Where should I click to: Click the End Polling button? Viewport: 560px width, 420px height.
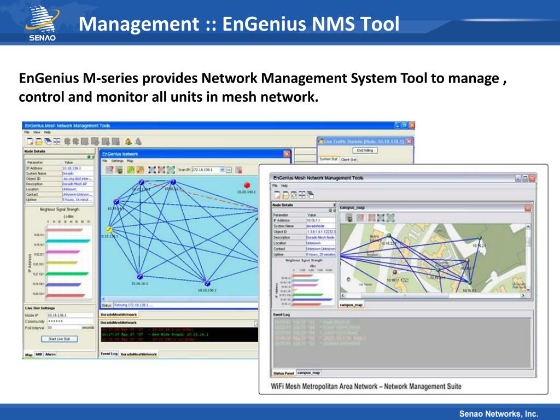click(x=365, y=150)
